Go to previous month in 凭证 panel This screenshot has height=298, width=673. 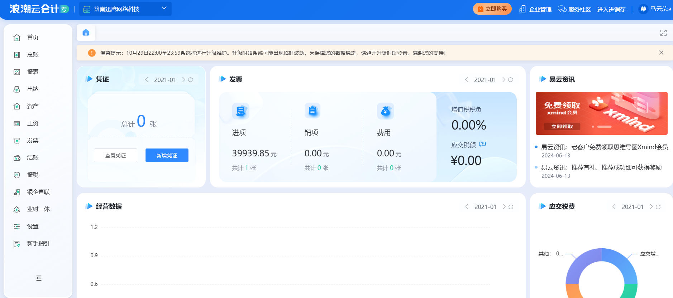147,80
